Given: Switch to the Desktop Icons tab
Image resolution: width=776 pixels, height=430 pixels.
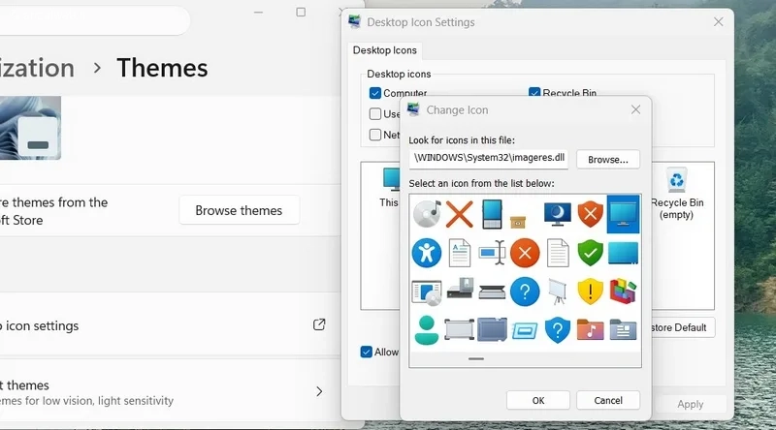Looking at the screenshot, I should [384, 50].
